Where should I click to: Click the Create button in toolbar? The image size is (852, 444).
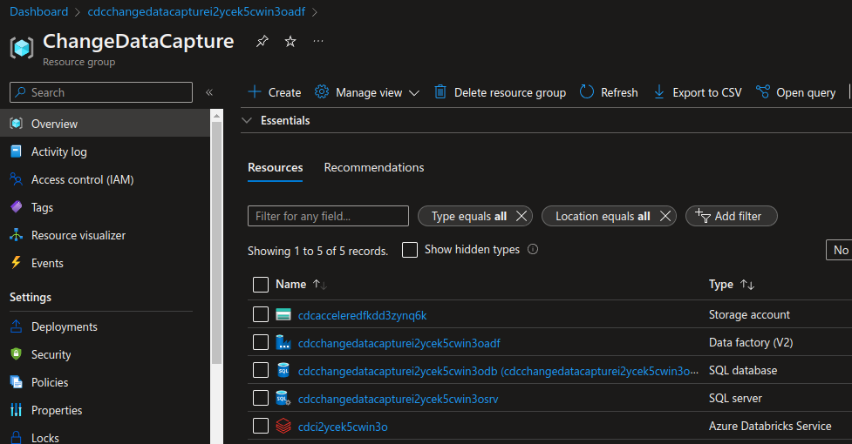pyautogui.click(x=275, y=92)
